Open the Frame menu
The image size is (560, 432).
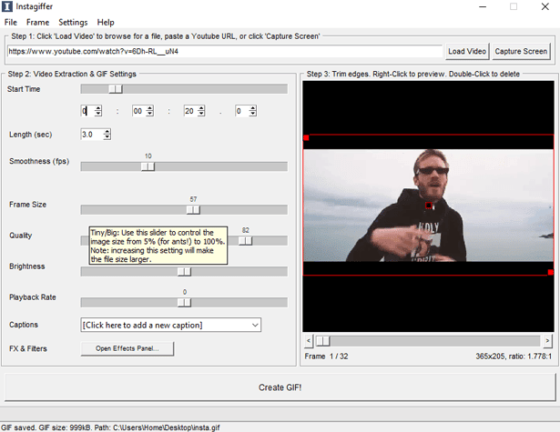pos(37,22)
